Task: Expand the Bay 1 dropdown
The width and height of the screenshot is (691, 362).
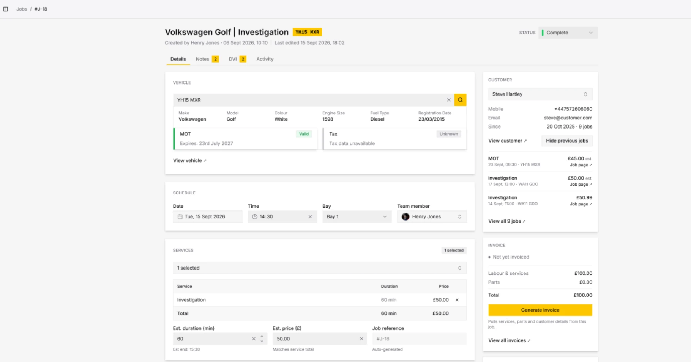Action: click(x=357, y=217)
